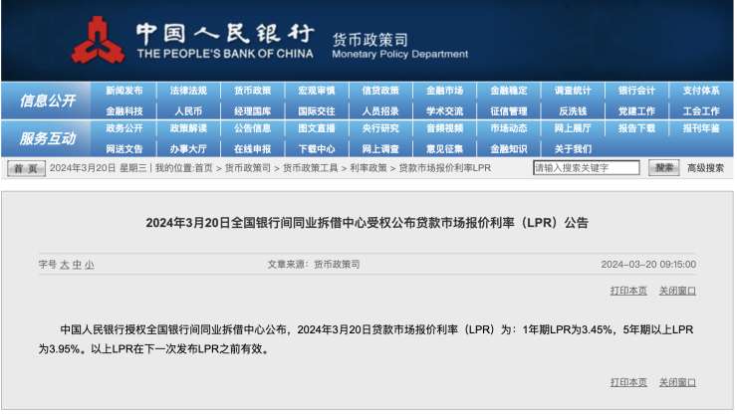
Task: Focus the search keyword input field
Action: (586, 168)
